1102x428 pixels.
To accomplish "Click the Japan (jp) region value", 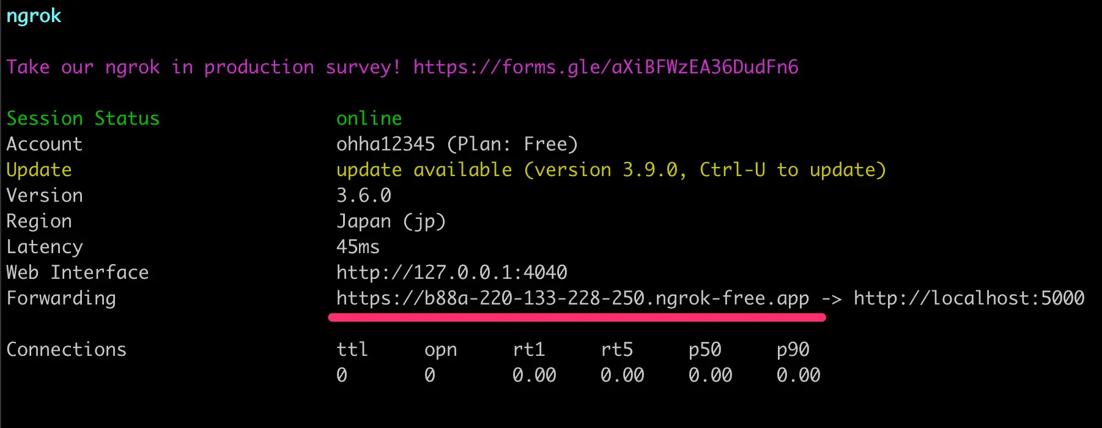I will [x=391, y=221].
